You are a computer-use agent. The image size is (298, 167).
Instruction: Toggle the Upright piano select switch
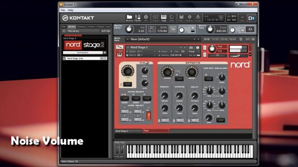[147, 98]
